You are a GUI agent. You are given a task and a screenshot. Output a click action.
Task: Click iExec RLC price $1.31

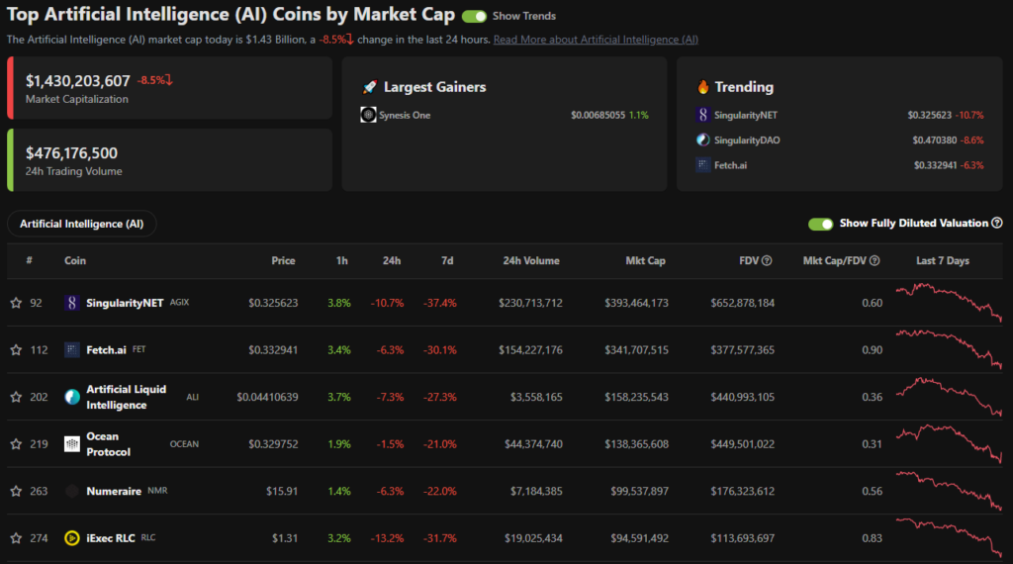285,538
